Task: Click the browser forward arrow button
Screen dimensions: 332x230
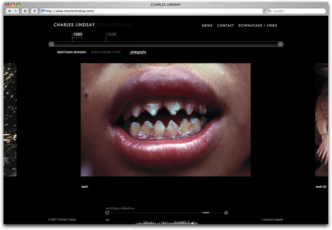Action: click(x=16, y=11)
